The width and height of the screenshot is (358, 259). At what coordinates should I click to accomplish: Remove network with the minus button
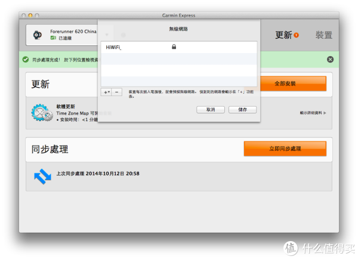[x=117, y=92]
